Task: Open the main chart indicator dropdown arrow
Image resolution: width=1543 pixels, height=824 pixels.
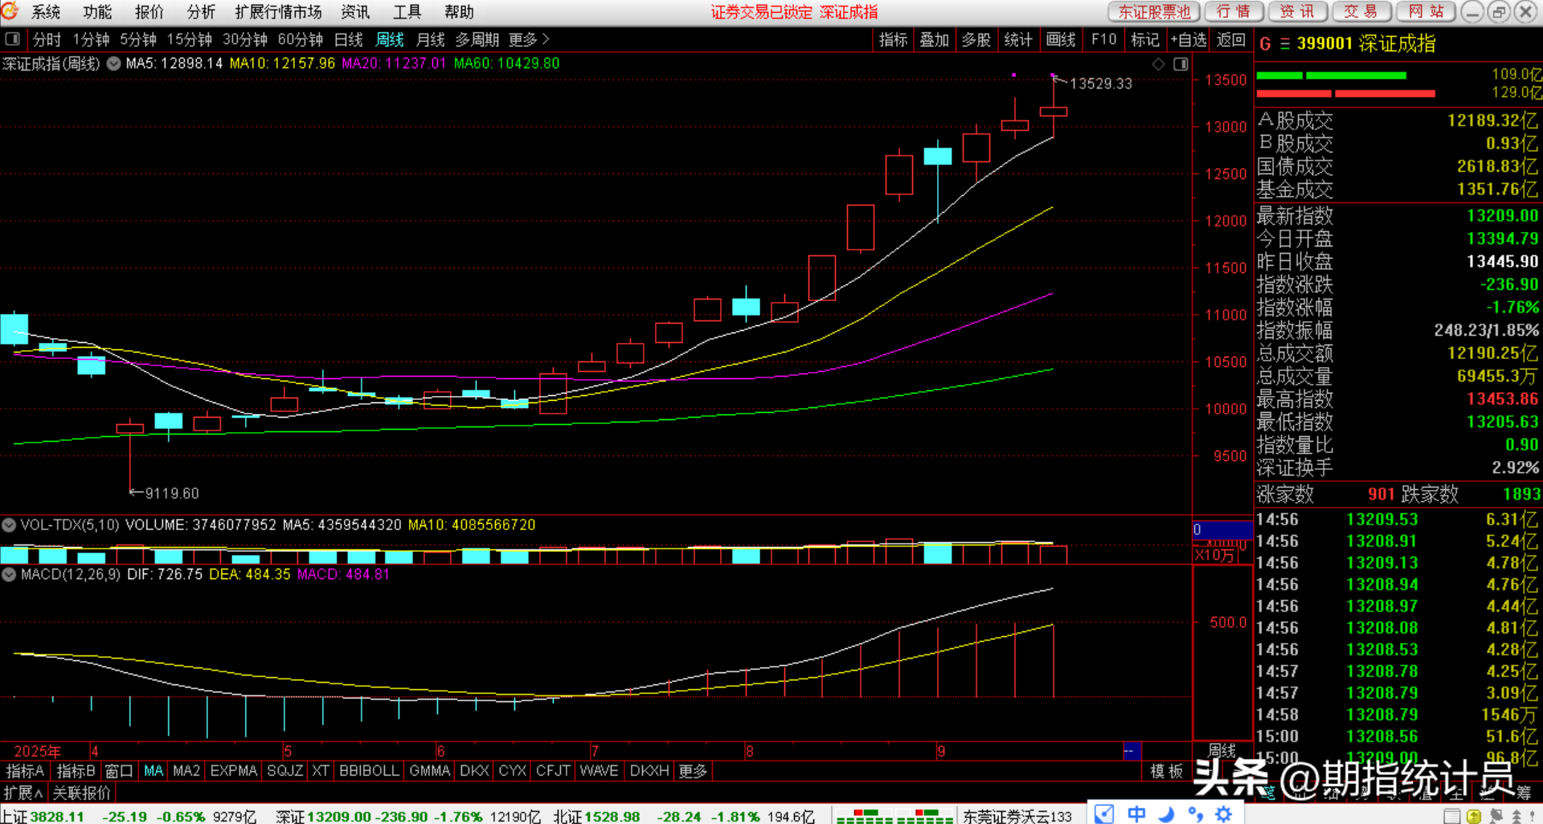Action: click(113, 63)
